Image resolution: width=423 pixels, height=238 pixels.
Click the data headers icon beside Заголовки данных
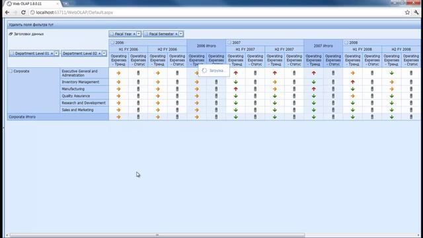coord(11,34)
